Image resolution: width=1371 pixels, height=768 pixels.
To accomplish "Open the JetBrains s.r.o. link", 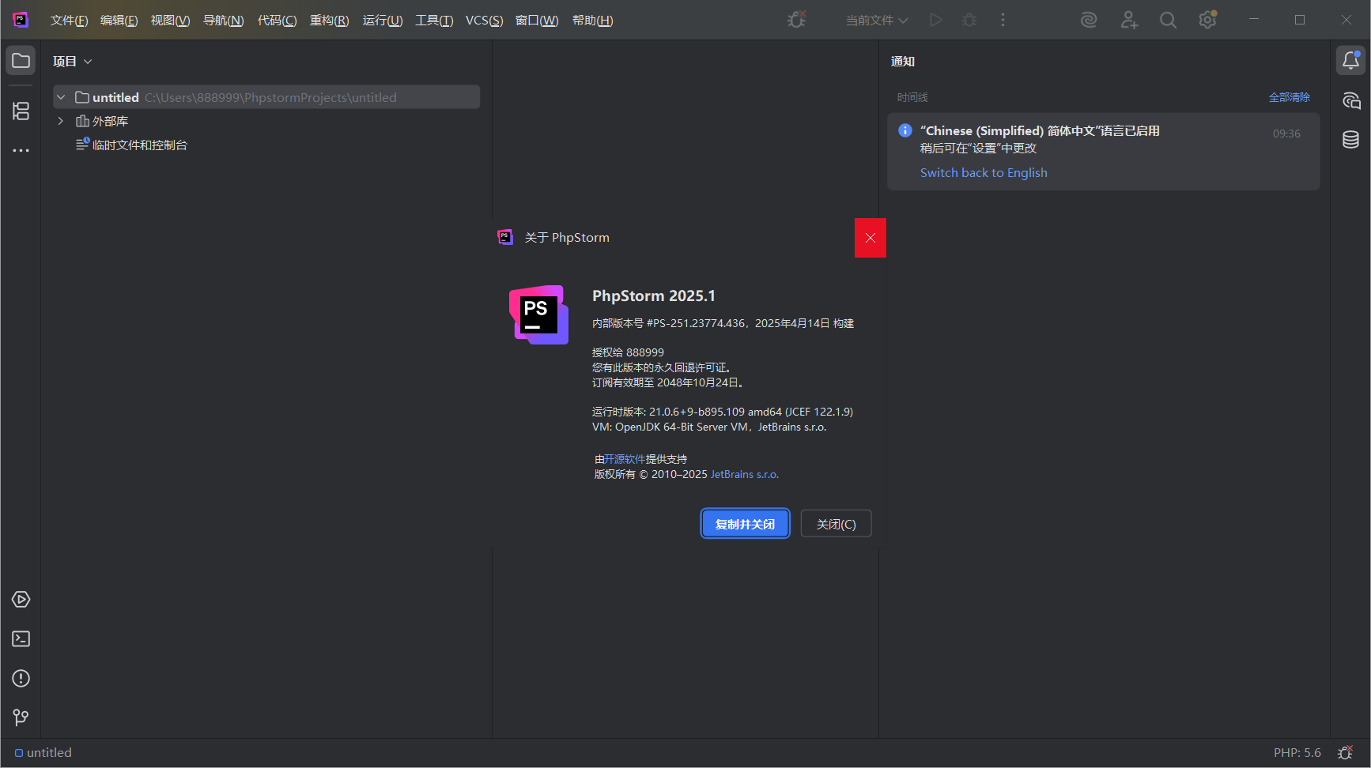I will 744,474.
